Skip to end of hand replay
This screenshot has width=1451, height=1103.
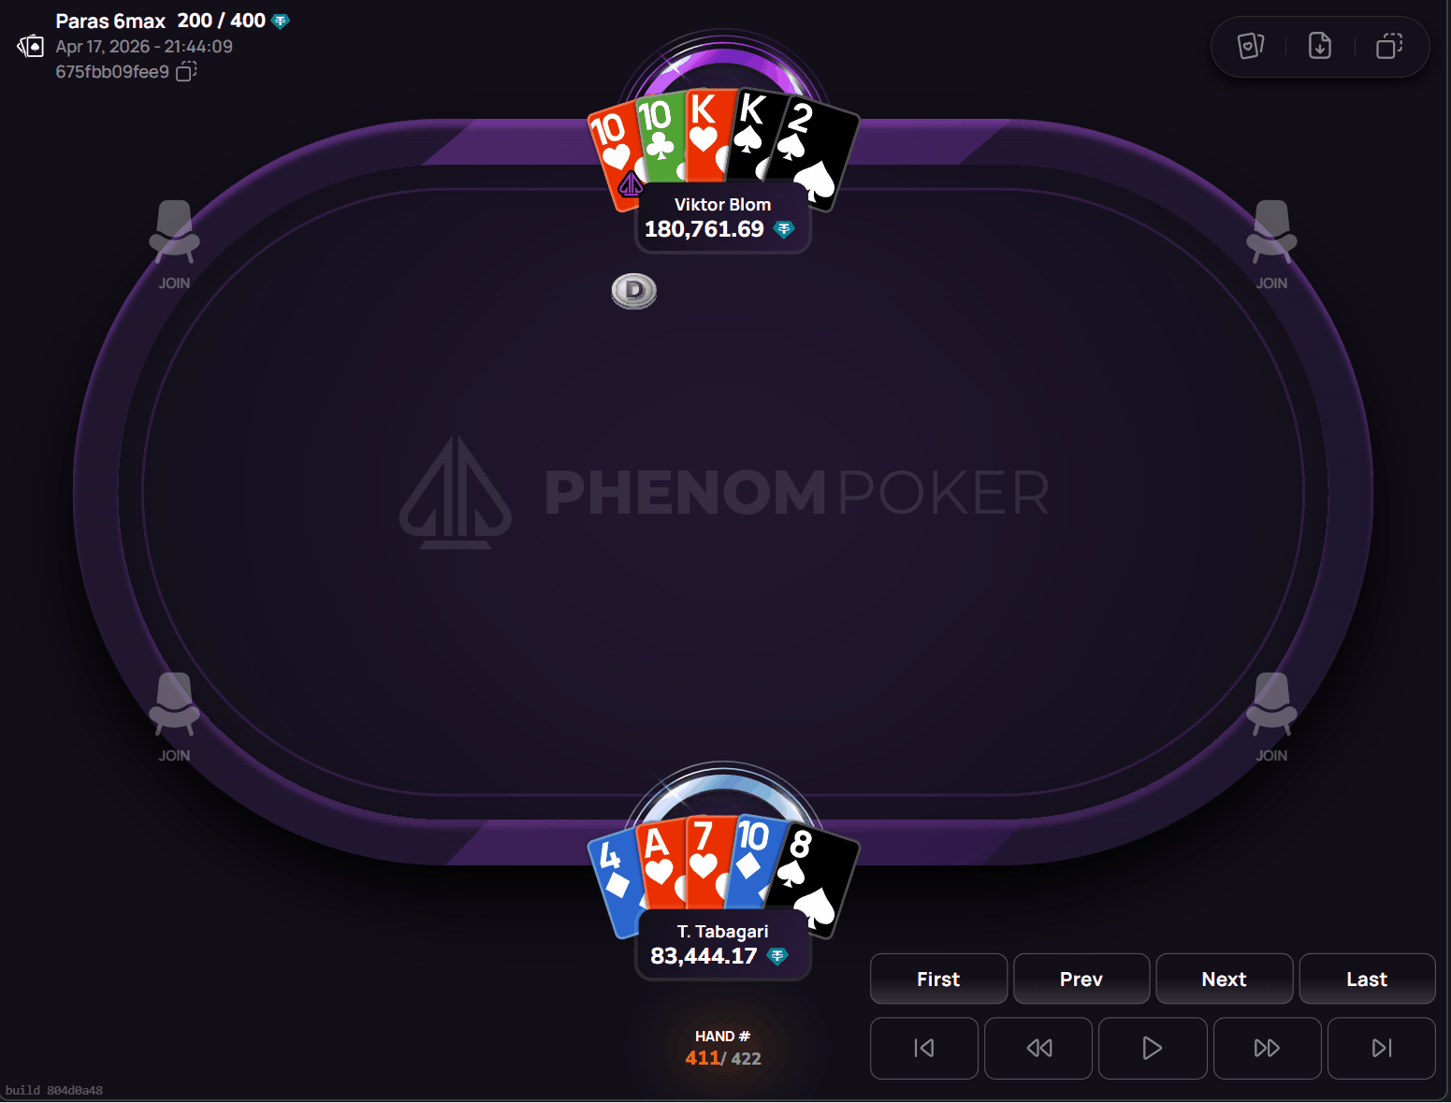coord(1382,1048)
